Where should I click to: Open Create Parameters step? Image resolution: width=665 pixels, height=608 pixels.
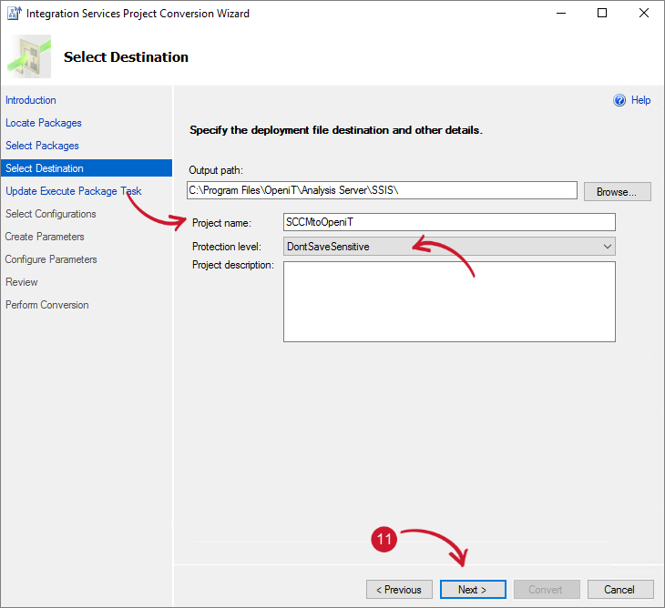pos(45,237)
